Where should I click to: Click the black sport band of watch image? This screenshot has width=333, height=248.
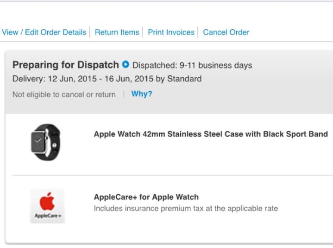click(53, 143)
